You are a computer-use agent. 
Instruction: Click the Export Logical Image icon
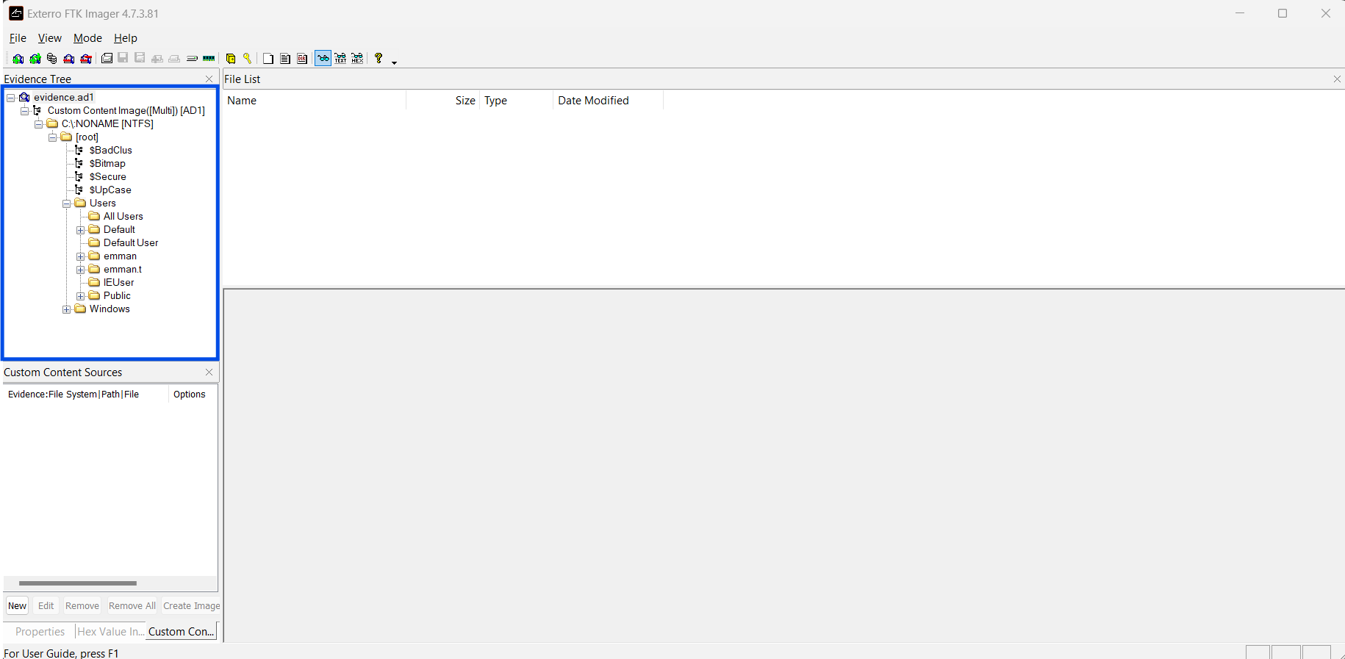140,59
